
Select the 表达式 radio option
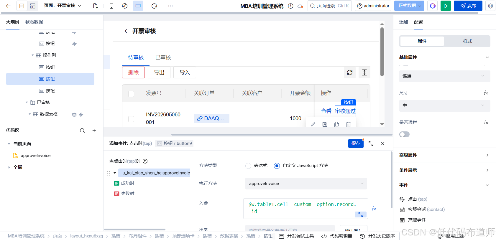point(248,166)
